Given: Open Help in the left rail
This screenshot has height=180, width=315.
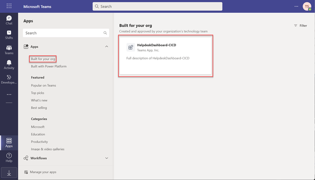Looking at the screenshot, I should click(9, 158).
